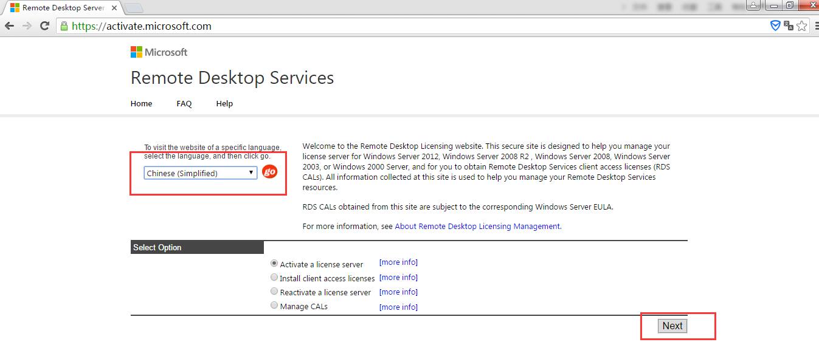Open the FAQ menu item
This screenshot has width=819, height=359.
(184, 103)
